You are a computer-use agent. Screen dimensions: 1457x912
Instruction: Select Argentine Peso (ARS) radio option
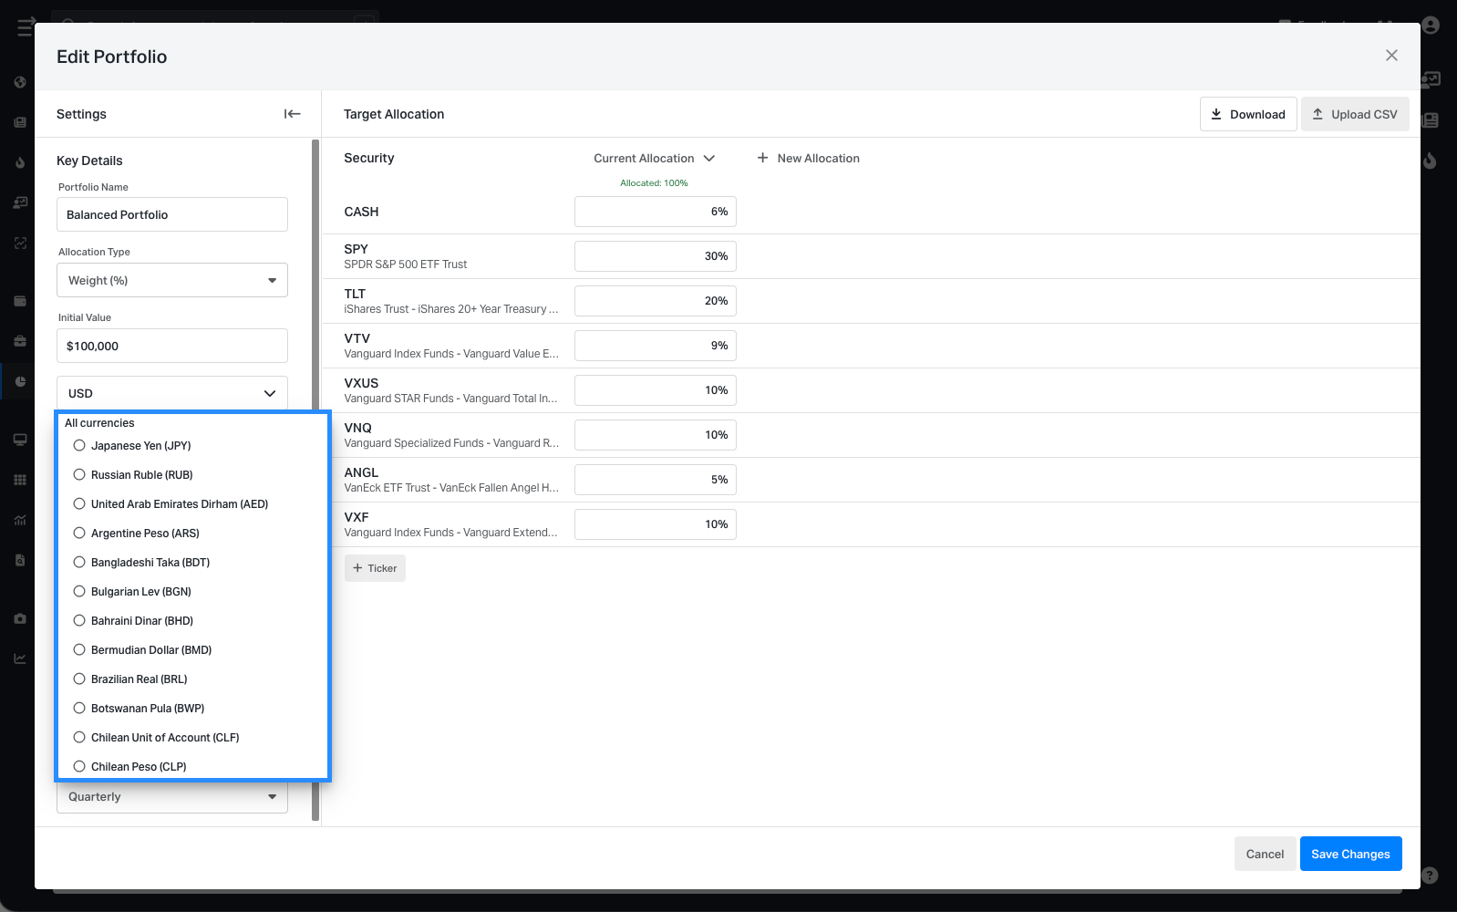[79, 534]
